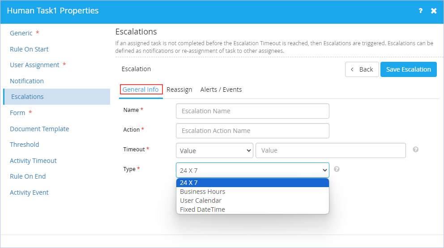The width and height of the screenshot is (444, 248).
Task: Open the Timeout Value dropdown
Action: pyautogui.click(x=214, y=150)
